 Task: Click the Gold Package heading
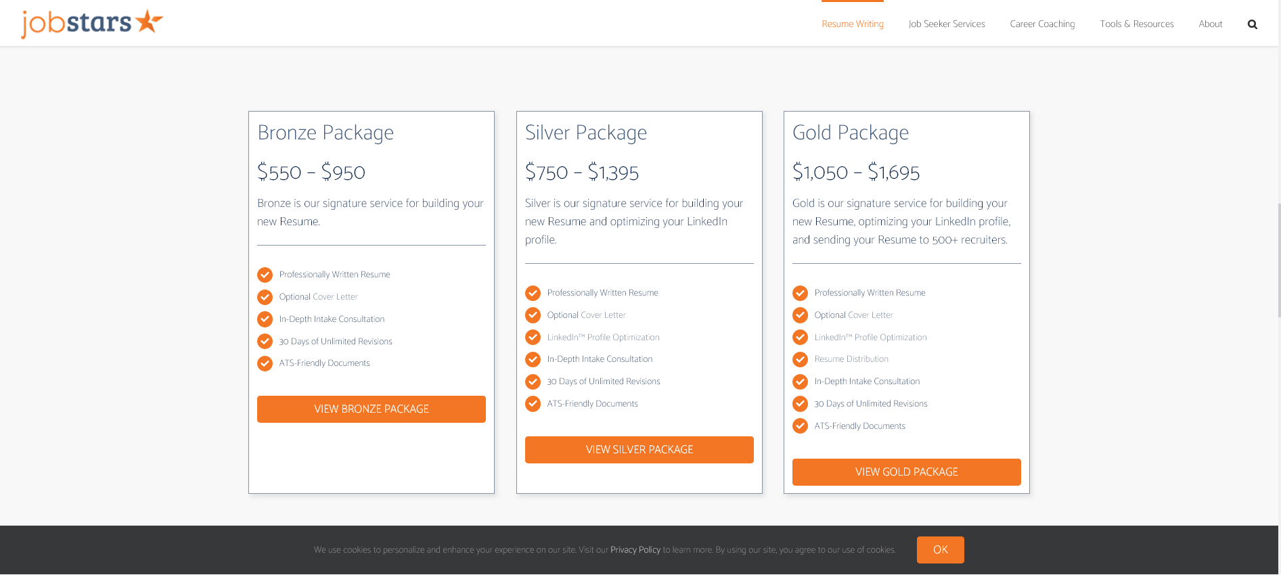(x=851, y=133)
